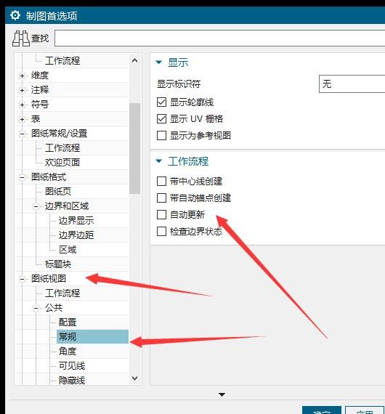Select the 区域 tree item
385x414 pixels.
pyautogui.click(x=68, y=250)
